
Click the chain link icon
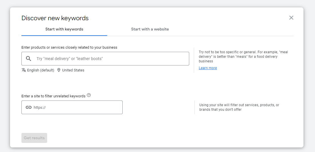point(29,107)
